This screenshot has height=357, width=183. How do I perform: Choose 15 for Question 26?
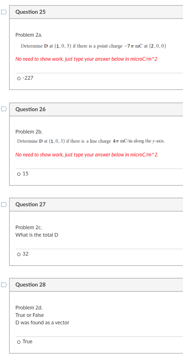point(18,174)
